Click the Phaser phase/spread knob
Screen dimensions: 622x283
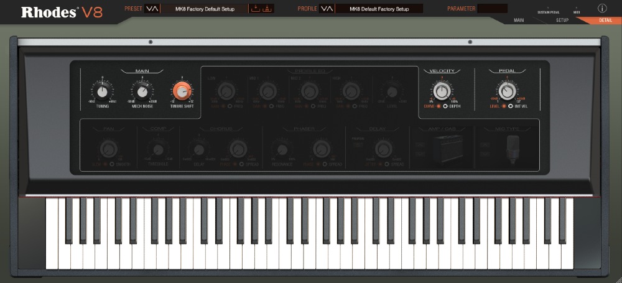(x=322, y=149)
